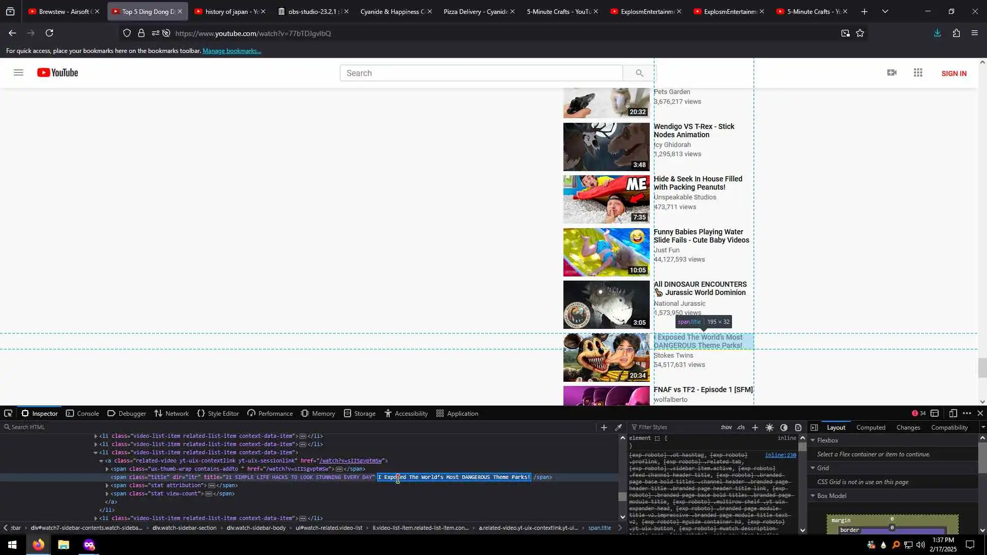Click the eyedropper color grabber icon
This screenshot has height=555, width=987.
coord(618,427)
